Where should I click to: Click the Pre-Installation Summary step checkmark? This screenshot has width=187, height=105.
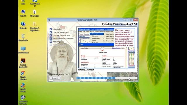tap(51, 38)
